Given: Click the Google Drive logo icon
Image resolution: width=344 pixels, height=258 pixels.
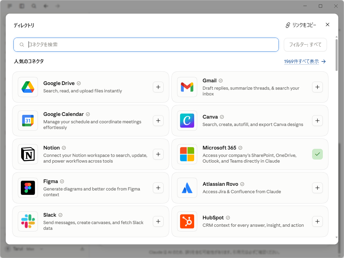Looking at the screenshot, I should point(28,87).
